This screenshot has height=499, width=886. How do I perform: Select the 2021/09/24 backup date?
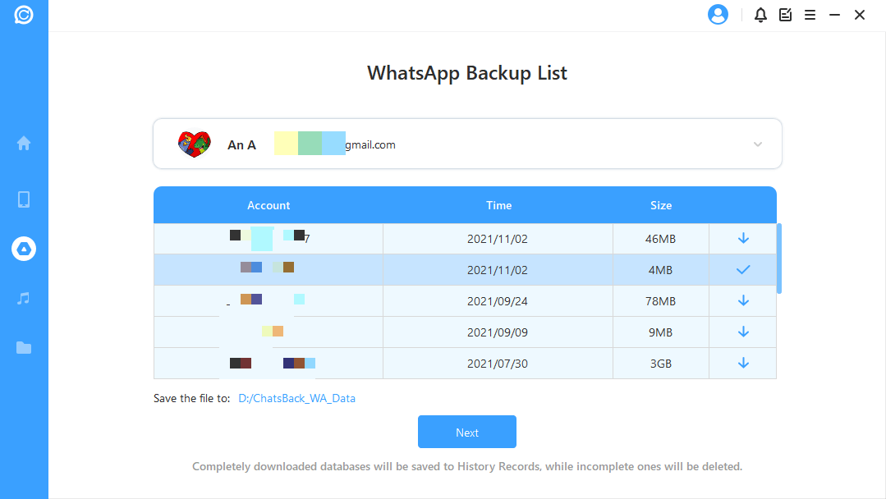coord(498,301)
